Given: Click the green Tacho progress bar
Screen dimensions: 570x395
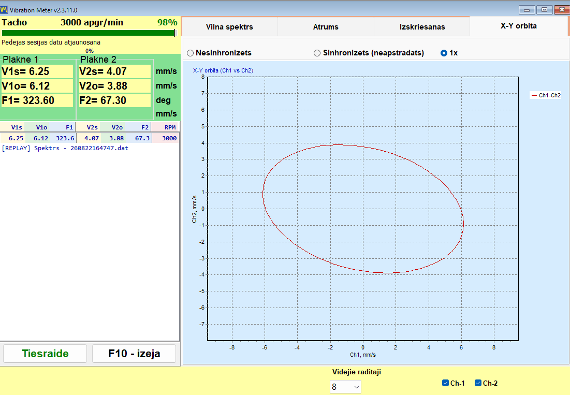Looking at the screenshot, I should 89,33.
